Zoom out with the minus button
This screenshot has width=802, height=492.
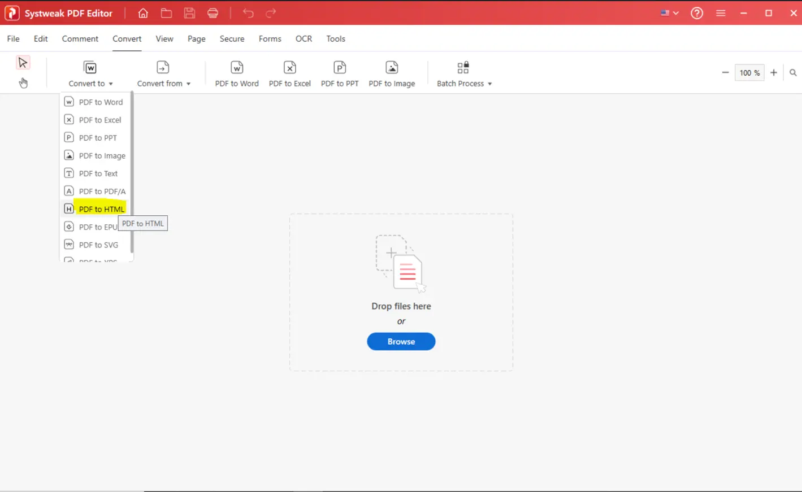[x=725, y=73]
